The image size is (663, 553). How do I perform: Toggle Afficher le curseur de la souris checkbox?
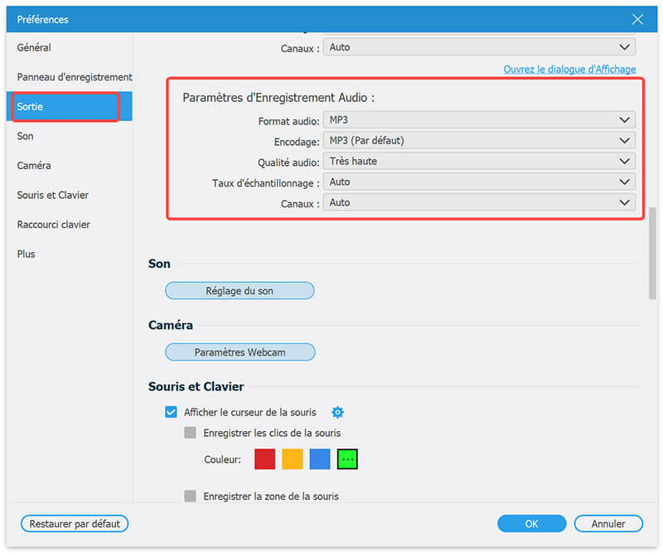pyautogui.click(x=172, y=412)
